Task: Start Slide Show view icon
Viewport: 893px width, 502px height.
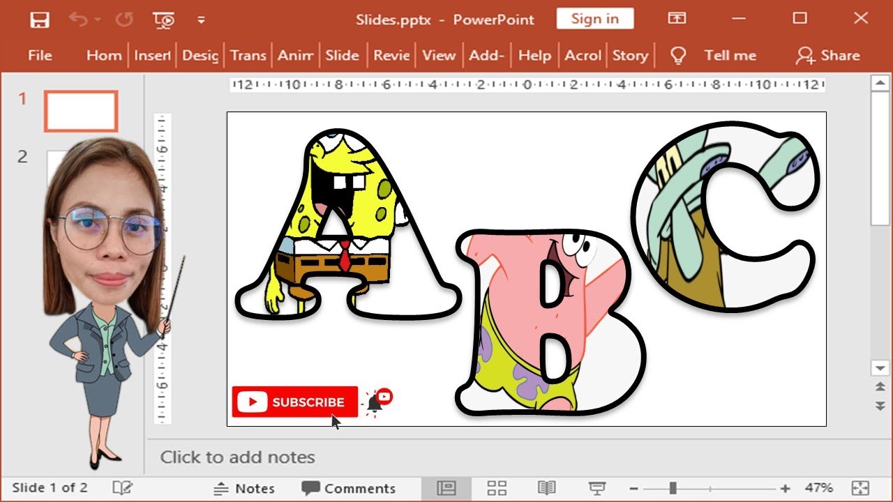Action: (x=596, y=488)
